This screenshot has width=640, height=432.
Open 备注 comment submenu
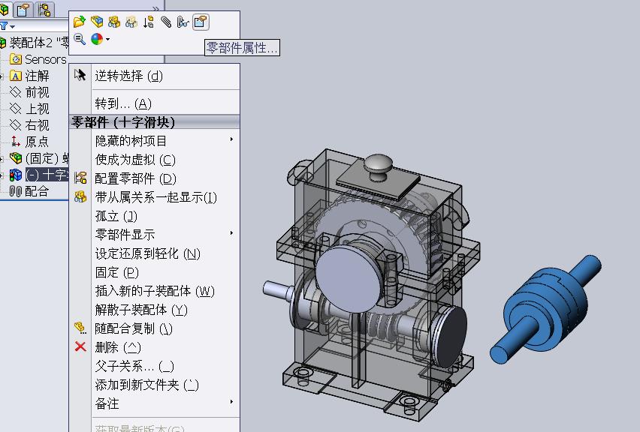pos(154,403)
